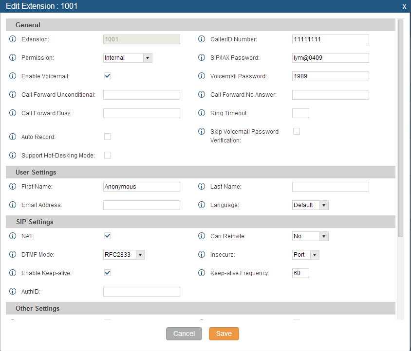Image resolution: width=411 pixels, height=351 pixels.
Task: Click the Call Forward No Answer field
Action: 331,95
